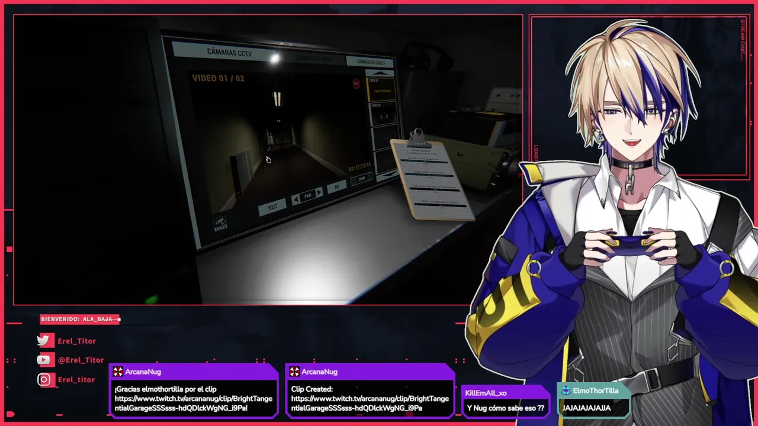Click the JAJAJAJAJAJJA chat message
This screenshot has width=758, height=426.
pyautogui.click(x=586, y=408)
